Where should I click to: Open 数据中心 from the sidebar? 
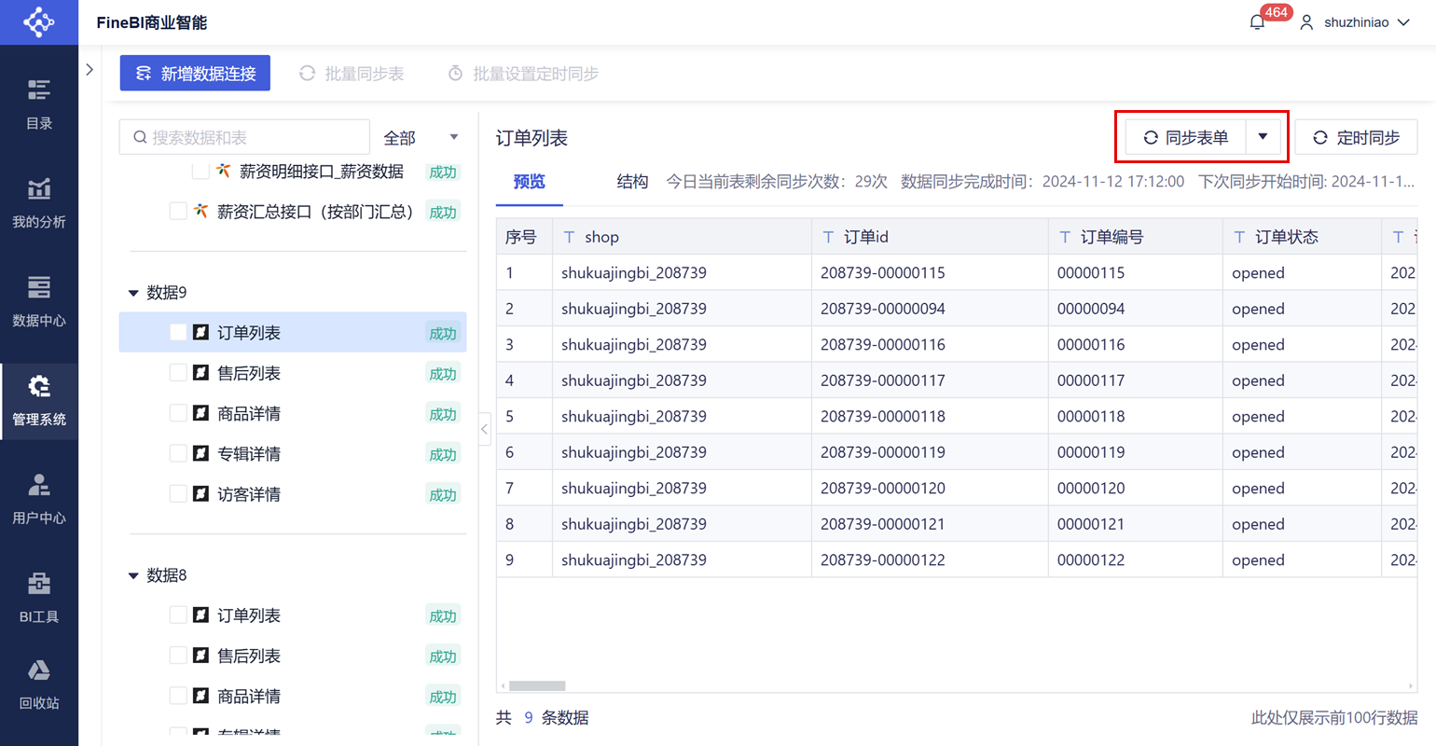39,300
